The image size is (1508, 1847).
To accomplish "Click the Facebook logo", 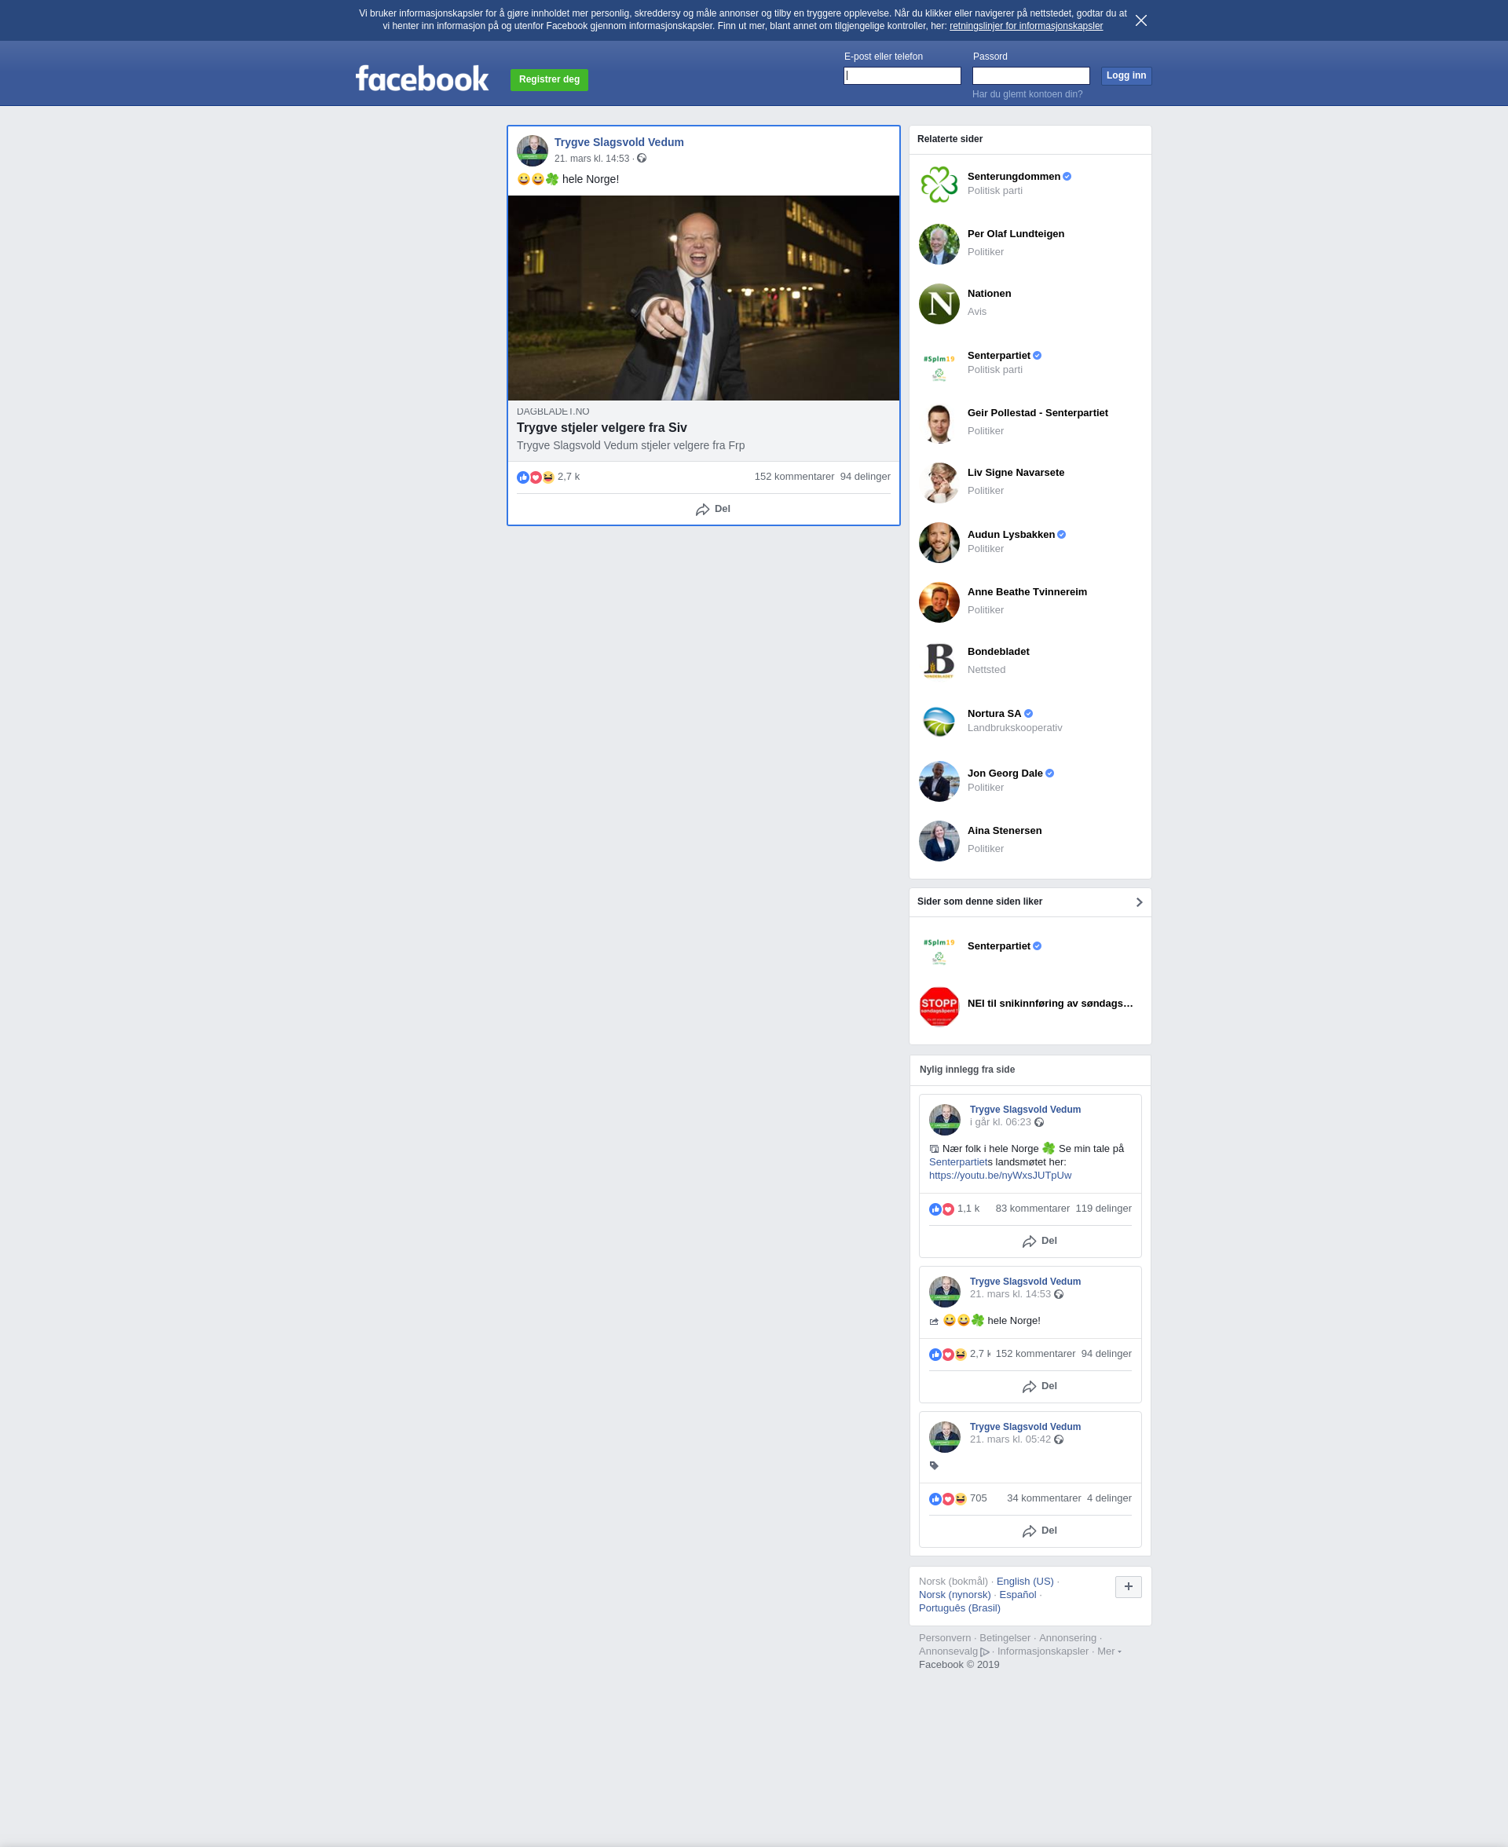I will pyautogui.click(x=423, y=79).
